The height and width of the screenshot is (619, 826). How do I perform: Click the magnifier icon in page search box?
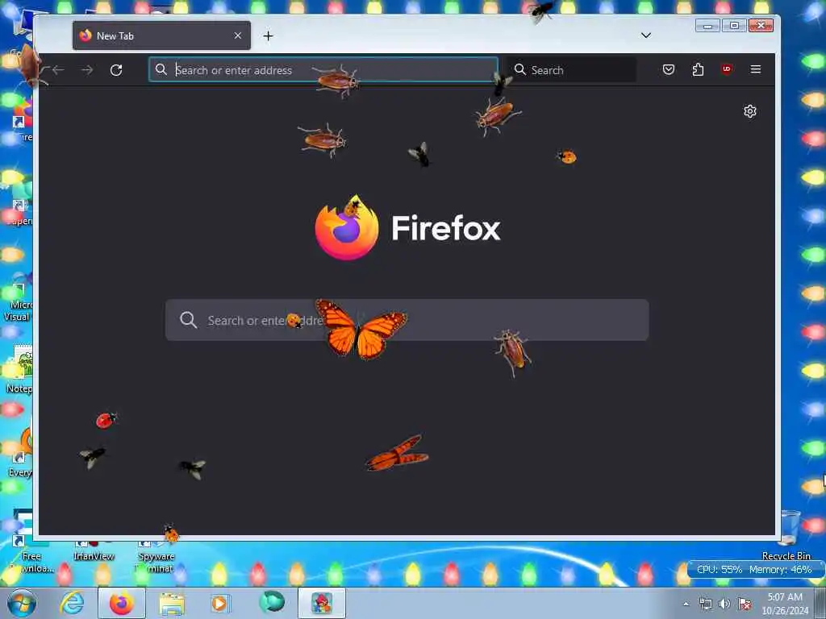coord(188,319)
